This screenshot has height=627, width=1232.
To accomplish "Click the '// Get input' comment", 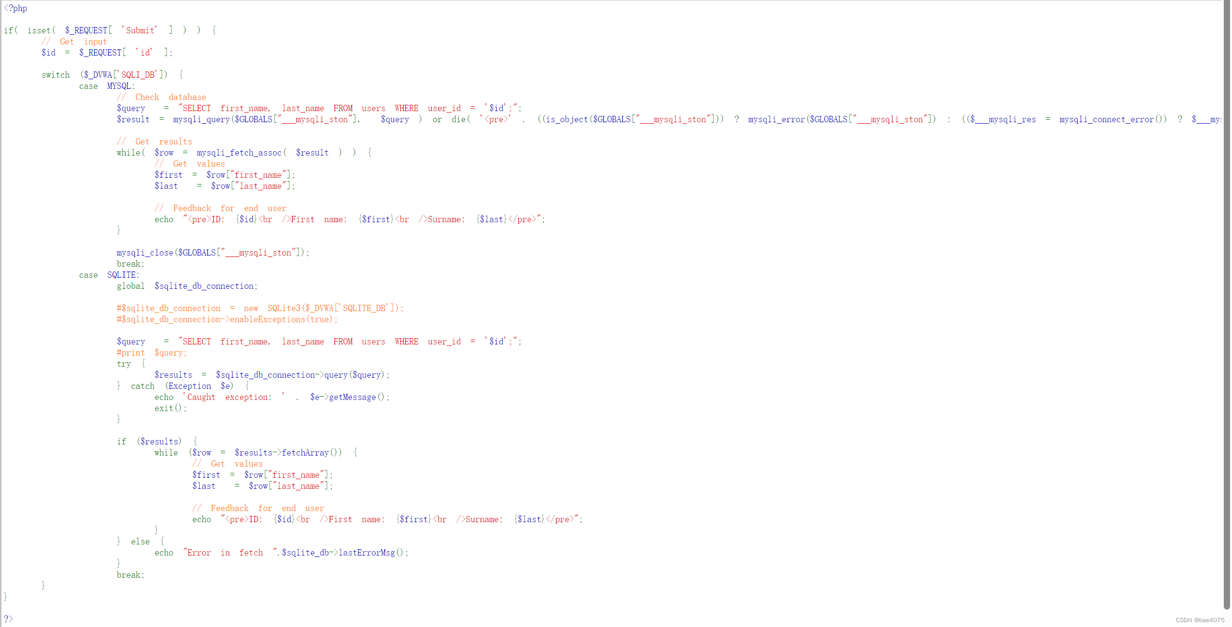I will tap(74, 42).
